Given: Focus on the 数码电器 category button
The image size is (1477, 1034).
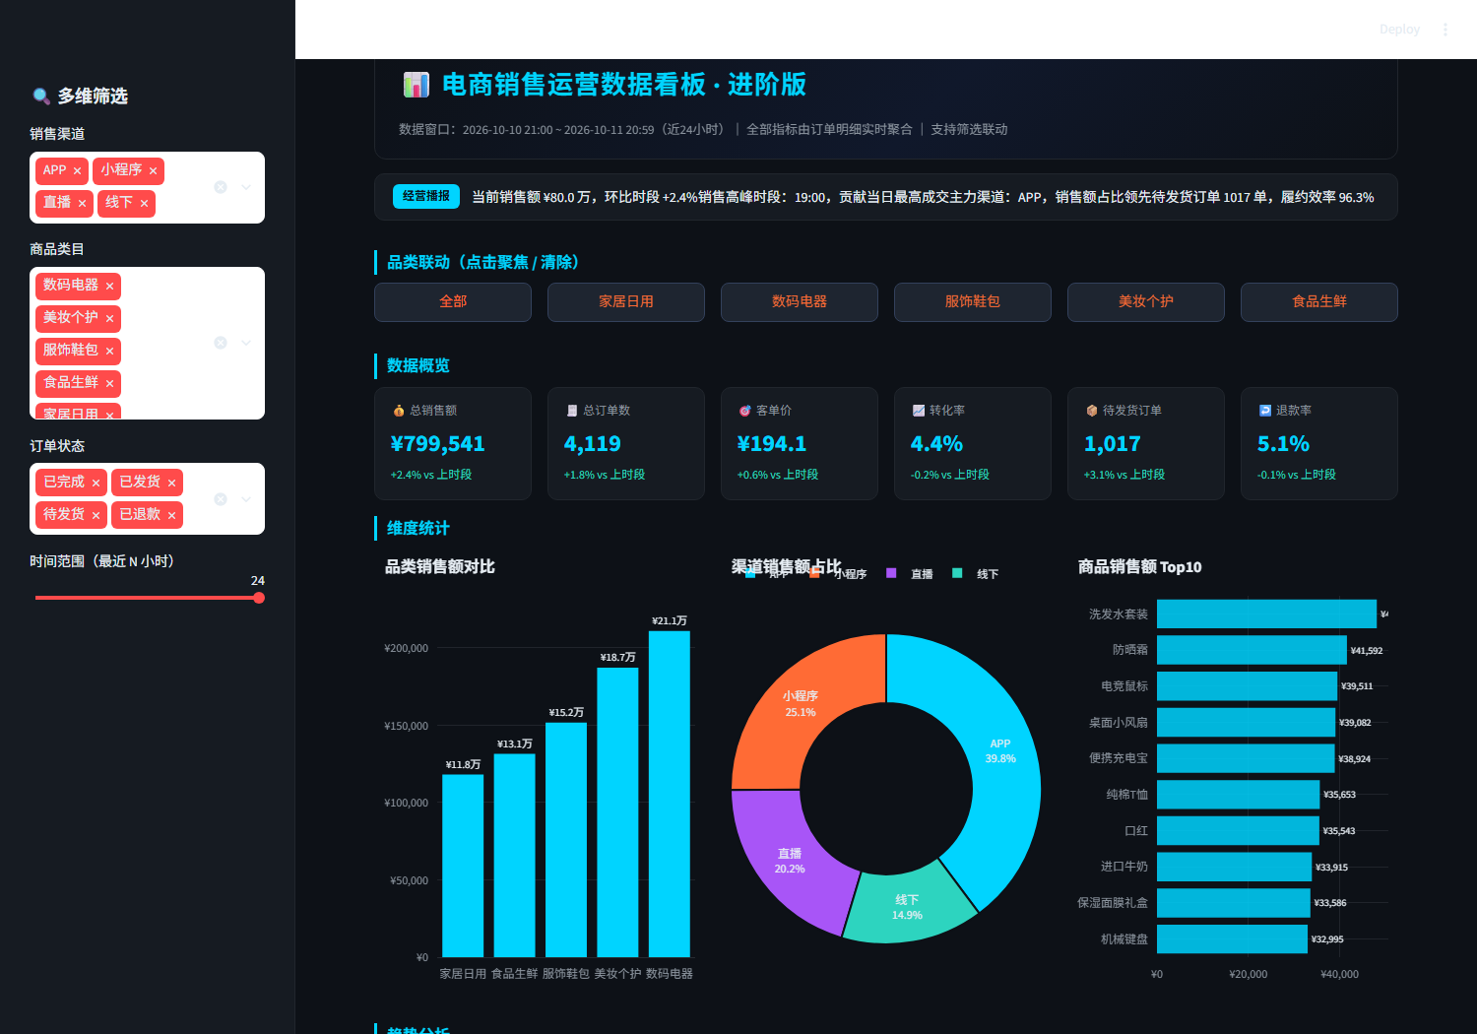Looking at the screenshot, I should [x=800, y=302].
